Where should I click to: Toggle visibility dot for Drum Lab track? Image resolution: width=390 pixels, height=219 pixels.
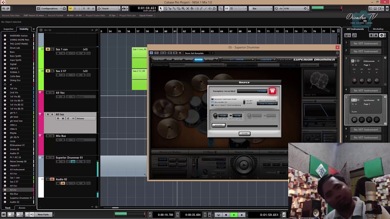click(5, 48)
